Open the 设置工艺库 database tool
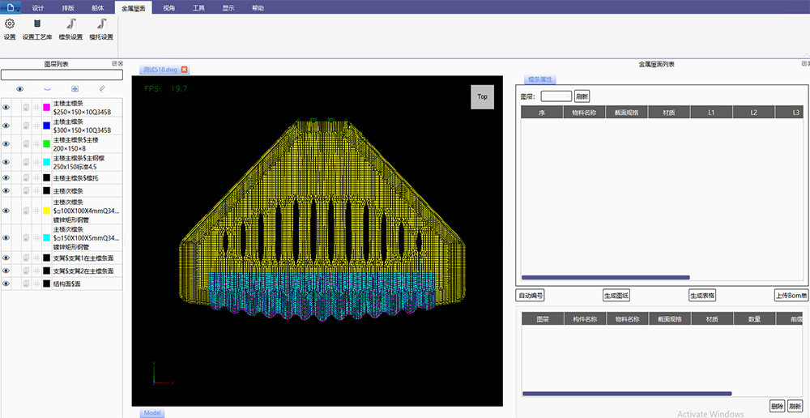This screenshot has width=810, height=418. (x=37, y=29)
